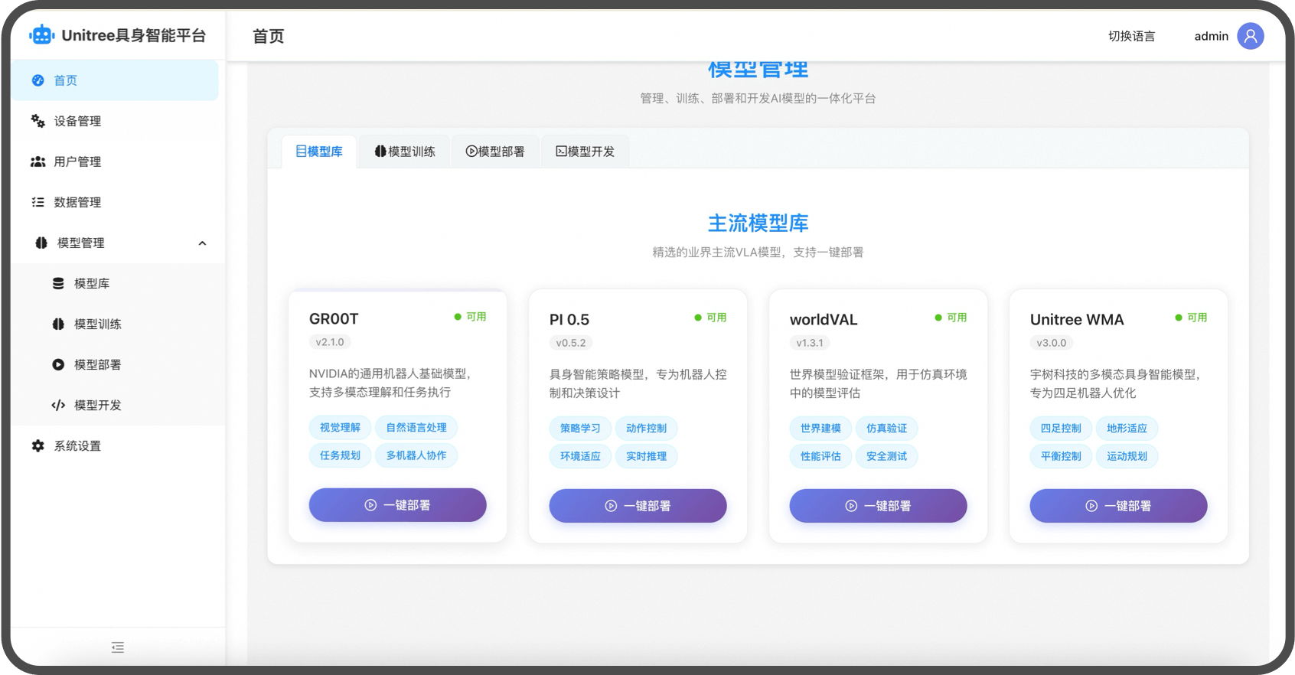Click the code icon for 模型开发
The height and width of the screenshot is (675, 1295).
tap(58, 405)
